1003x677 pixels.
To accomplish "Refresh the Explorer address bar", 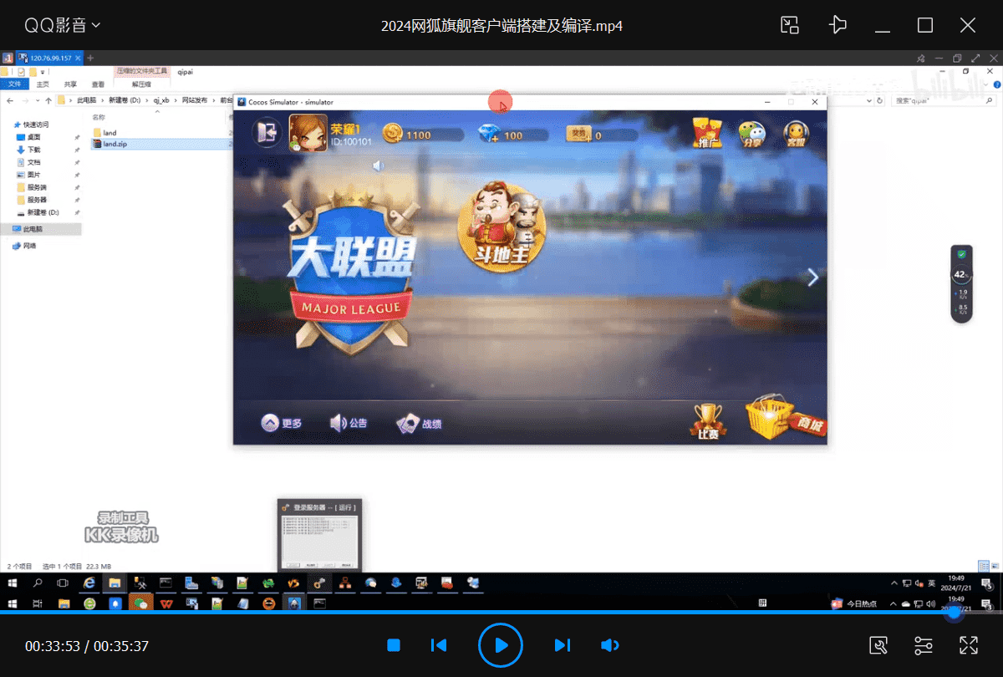I will click(879, 100).
